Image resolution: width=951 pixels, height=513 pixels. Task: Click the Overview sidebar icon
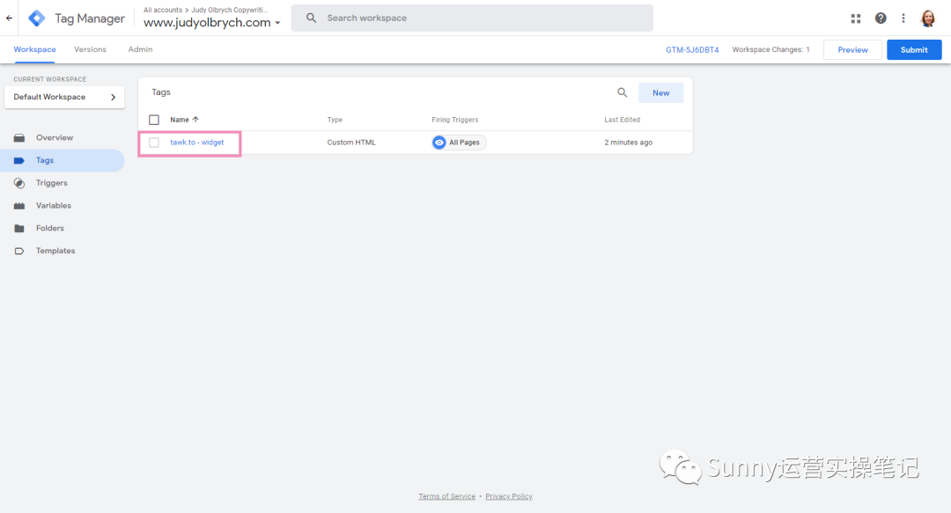(19, 137)
